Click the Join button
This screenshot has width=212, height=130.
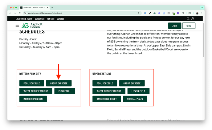click(175, 26)
